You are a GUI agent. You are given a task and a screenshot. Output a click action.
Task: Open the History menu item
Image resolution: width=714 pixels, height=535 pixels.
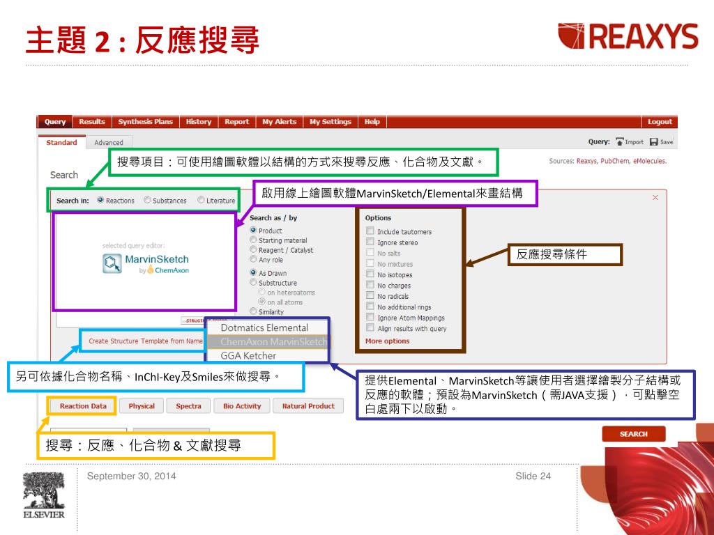[199, 121]
